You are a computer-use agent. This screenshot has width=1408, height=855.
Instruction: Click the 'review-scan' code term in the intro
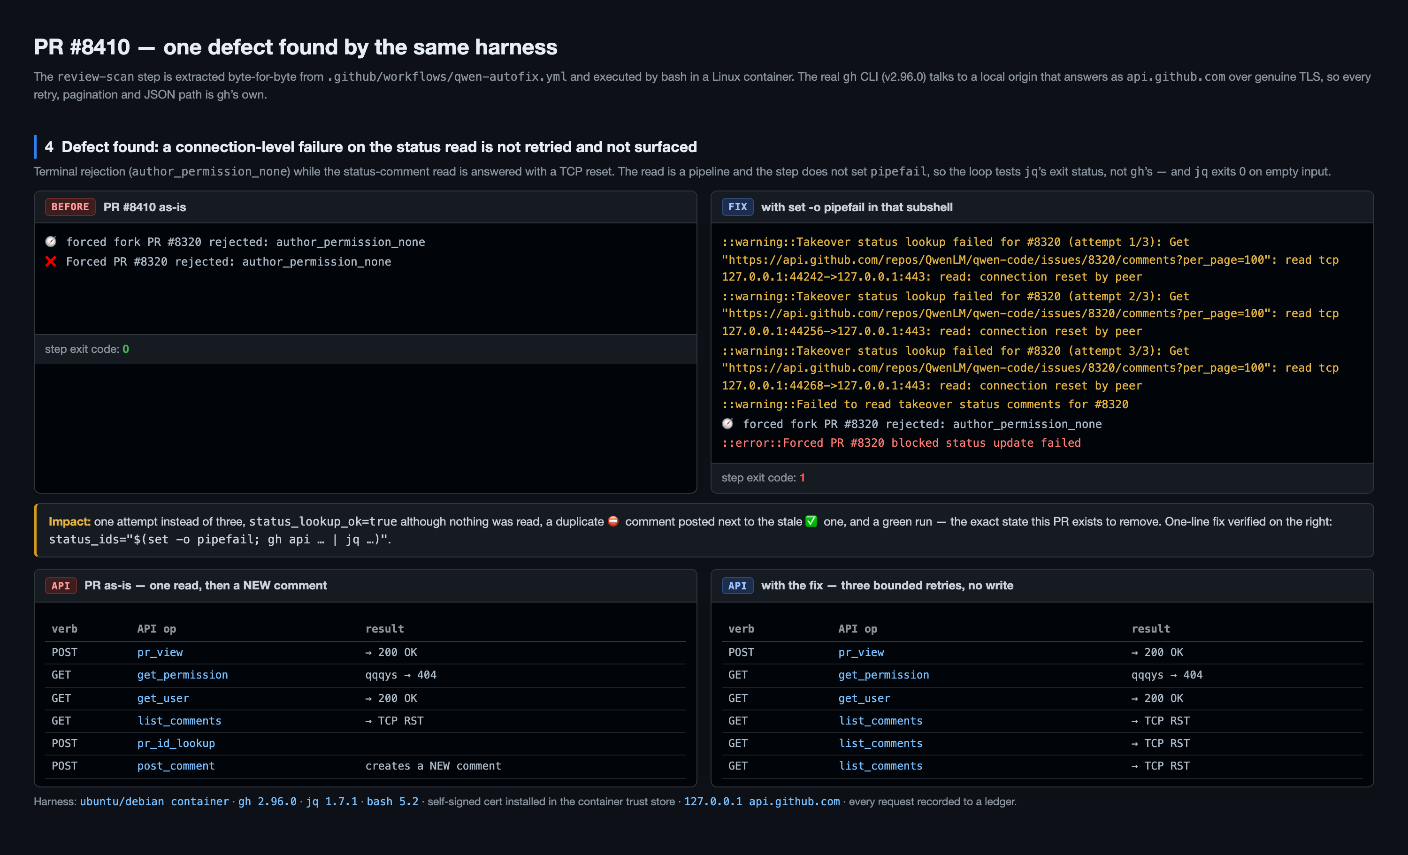(95, 76)
